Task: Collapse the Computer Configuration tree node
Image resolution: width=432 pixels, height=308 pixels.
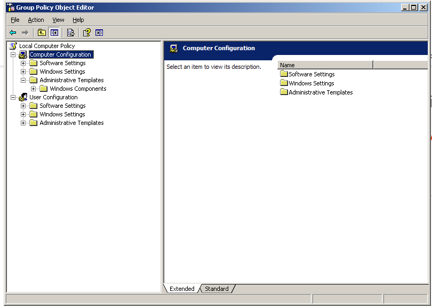Action: pos(13,54)
